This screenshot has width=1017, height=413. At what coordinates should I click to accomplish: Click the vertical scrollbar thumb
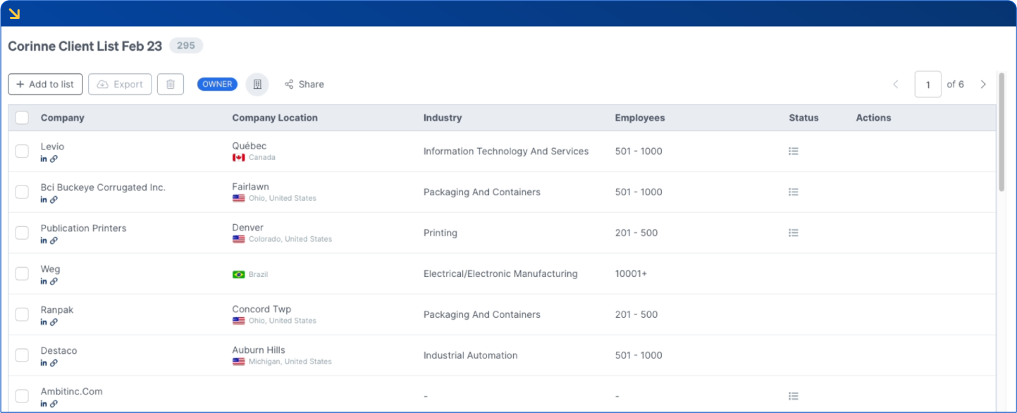[x=1002, y=131]
